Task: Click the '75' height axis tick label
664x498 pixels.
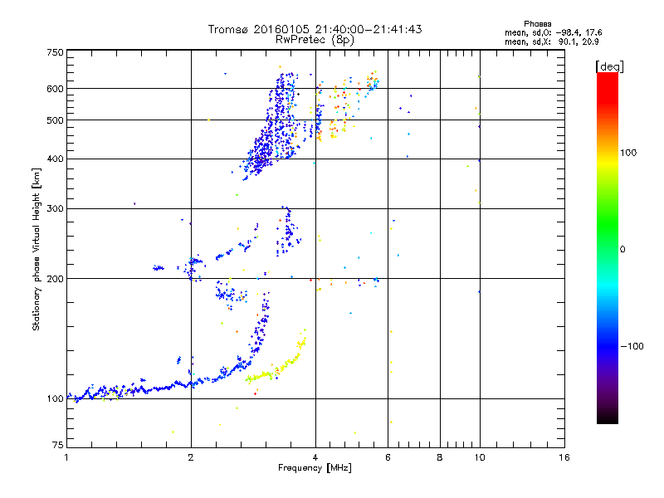Action: tap(58, 445)
